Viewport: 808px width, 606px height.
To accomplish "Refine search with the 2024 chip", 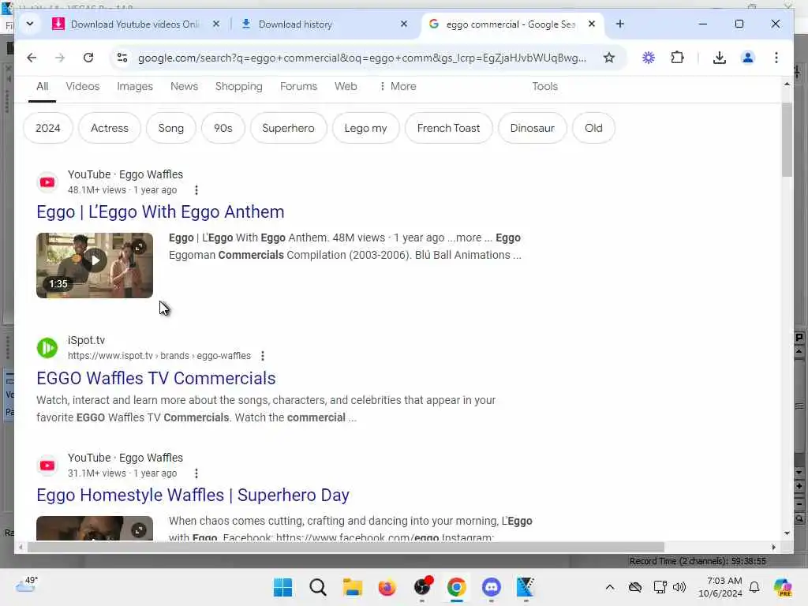I will tap(48, 128).
